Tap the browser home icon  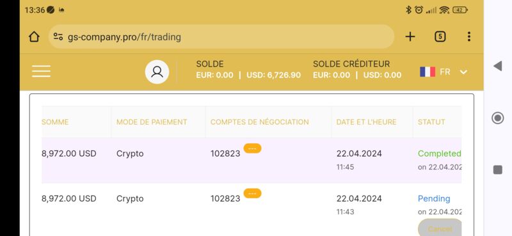tap(34, 36)
